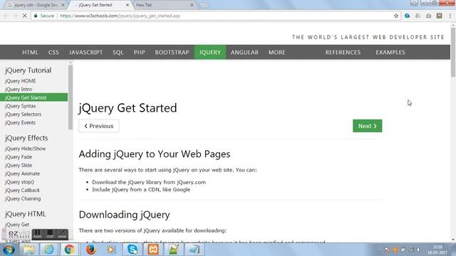Click the page vertical scrollbar thumb
This screenshot has width=456, height=256.
click(x=453, y=52)
